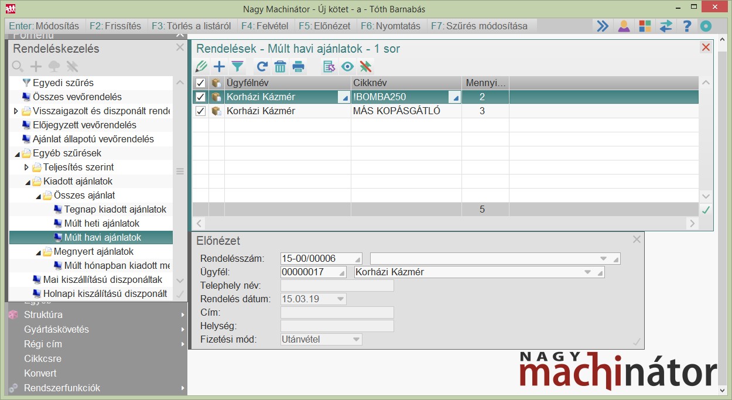Click the printer icon in Rendelések toolbar

pos(299,67)
